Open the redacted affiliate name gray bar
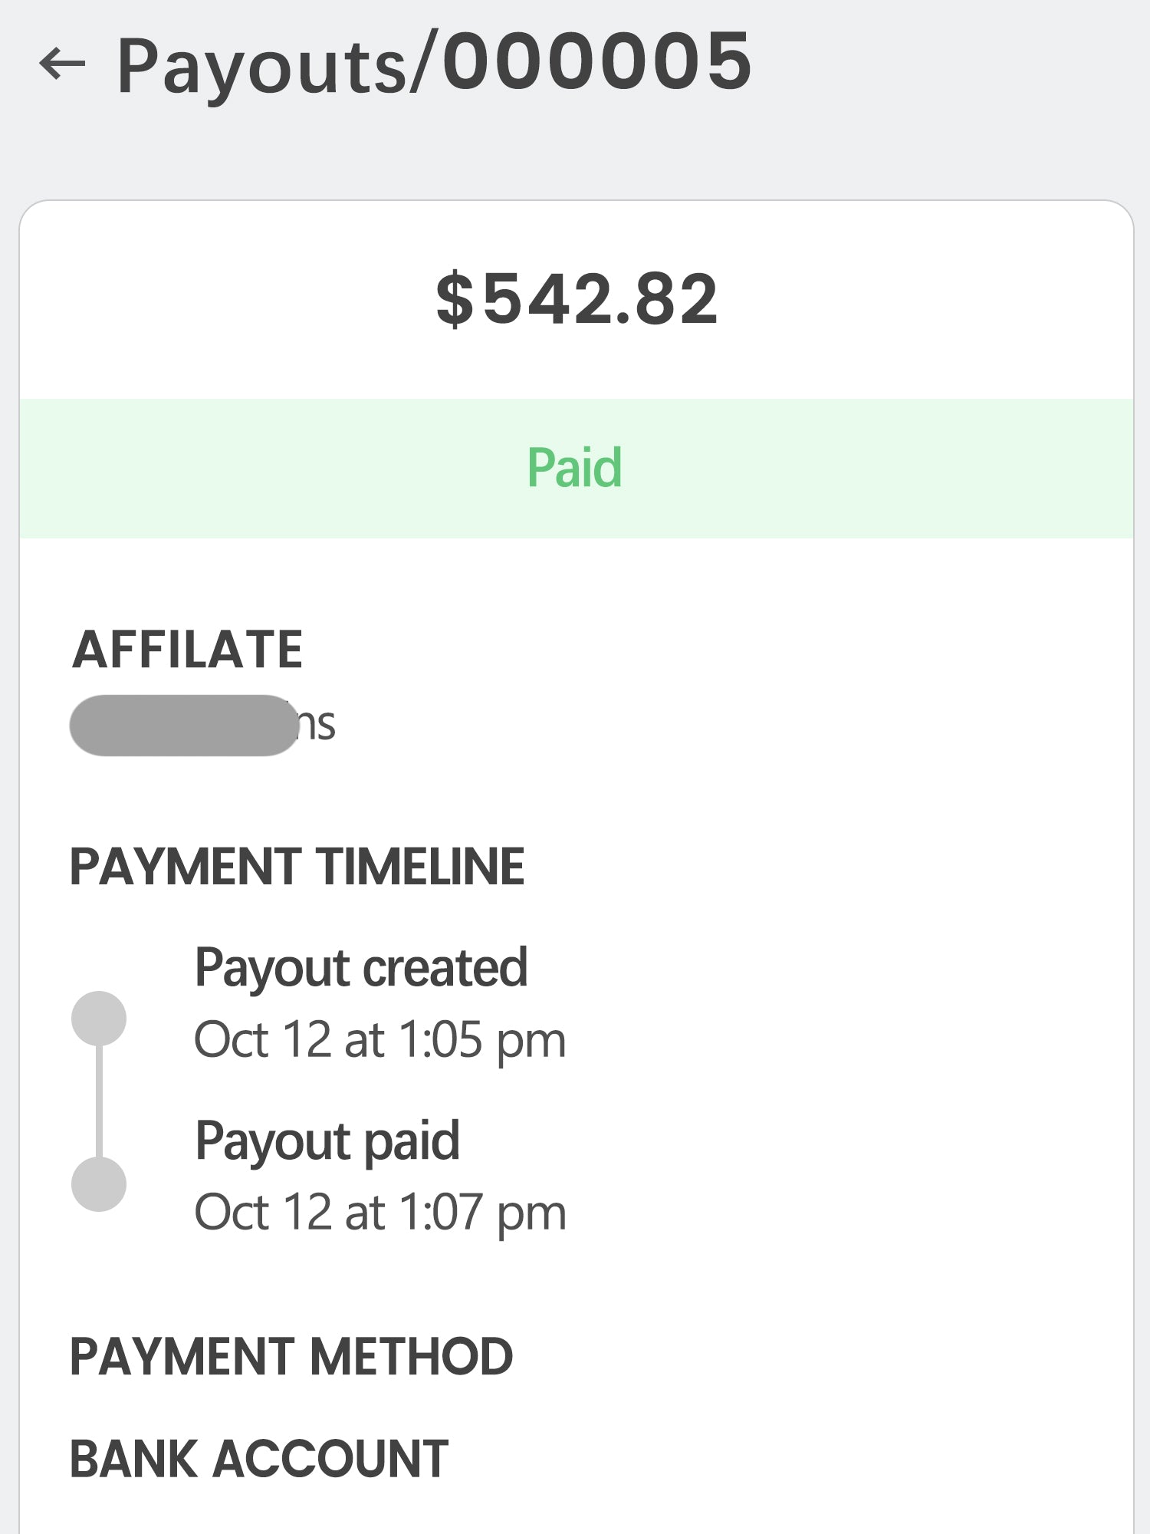This screenshot has width=1150, height=1534. [184, 725]
